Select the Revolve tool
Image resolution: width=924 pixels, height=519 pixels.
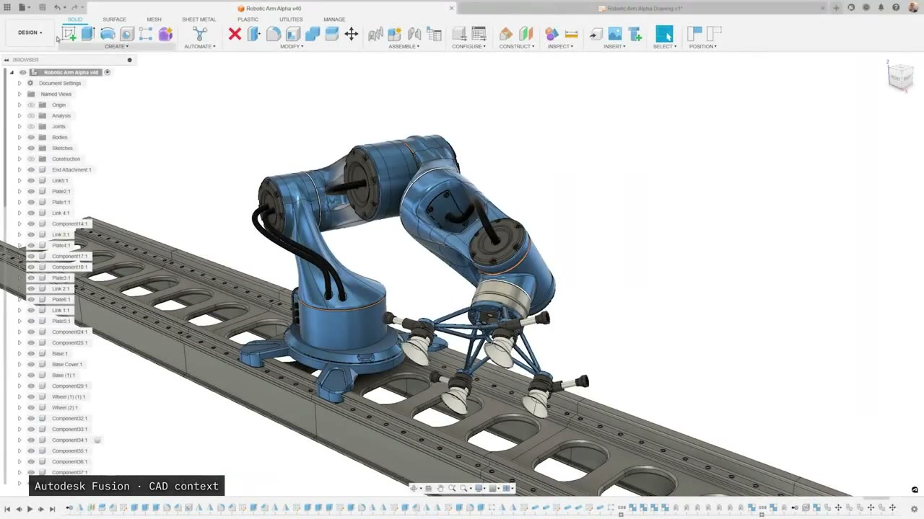[108, 33]
